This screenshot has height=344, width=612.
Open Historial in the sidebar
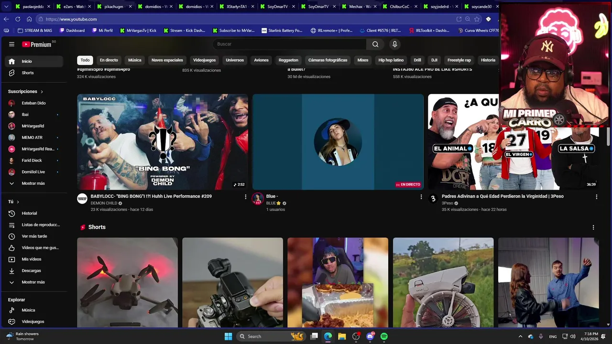click(x=34, y=213)
